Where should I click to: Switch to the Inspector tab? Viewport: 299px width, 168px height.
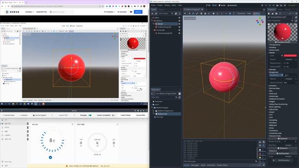(x=271, y=9)
